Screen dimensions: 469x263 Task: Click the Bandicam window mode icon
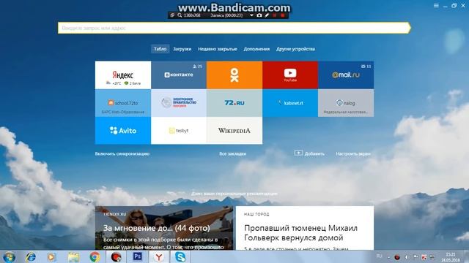172,15
